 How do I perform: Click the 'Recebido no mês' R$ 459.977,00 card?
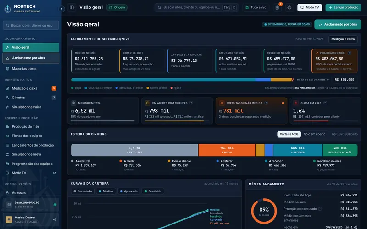click(286, 61)
